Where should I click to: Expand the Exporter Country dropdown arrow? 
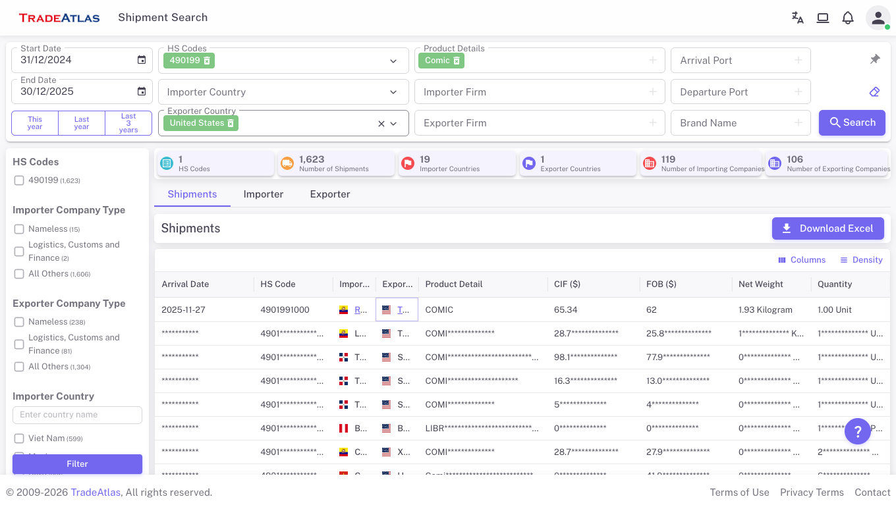pos(393,123)
